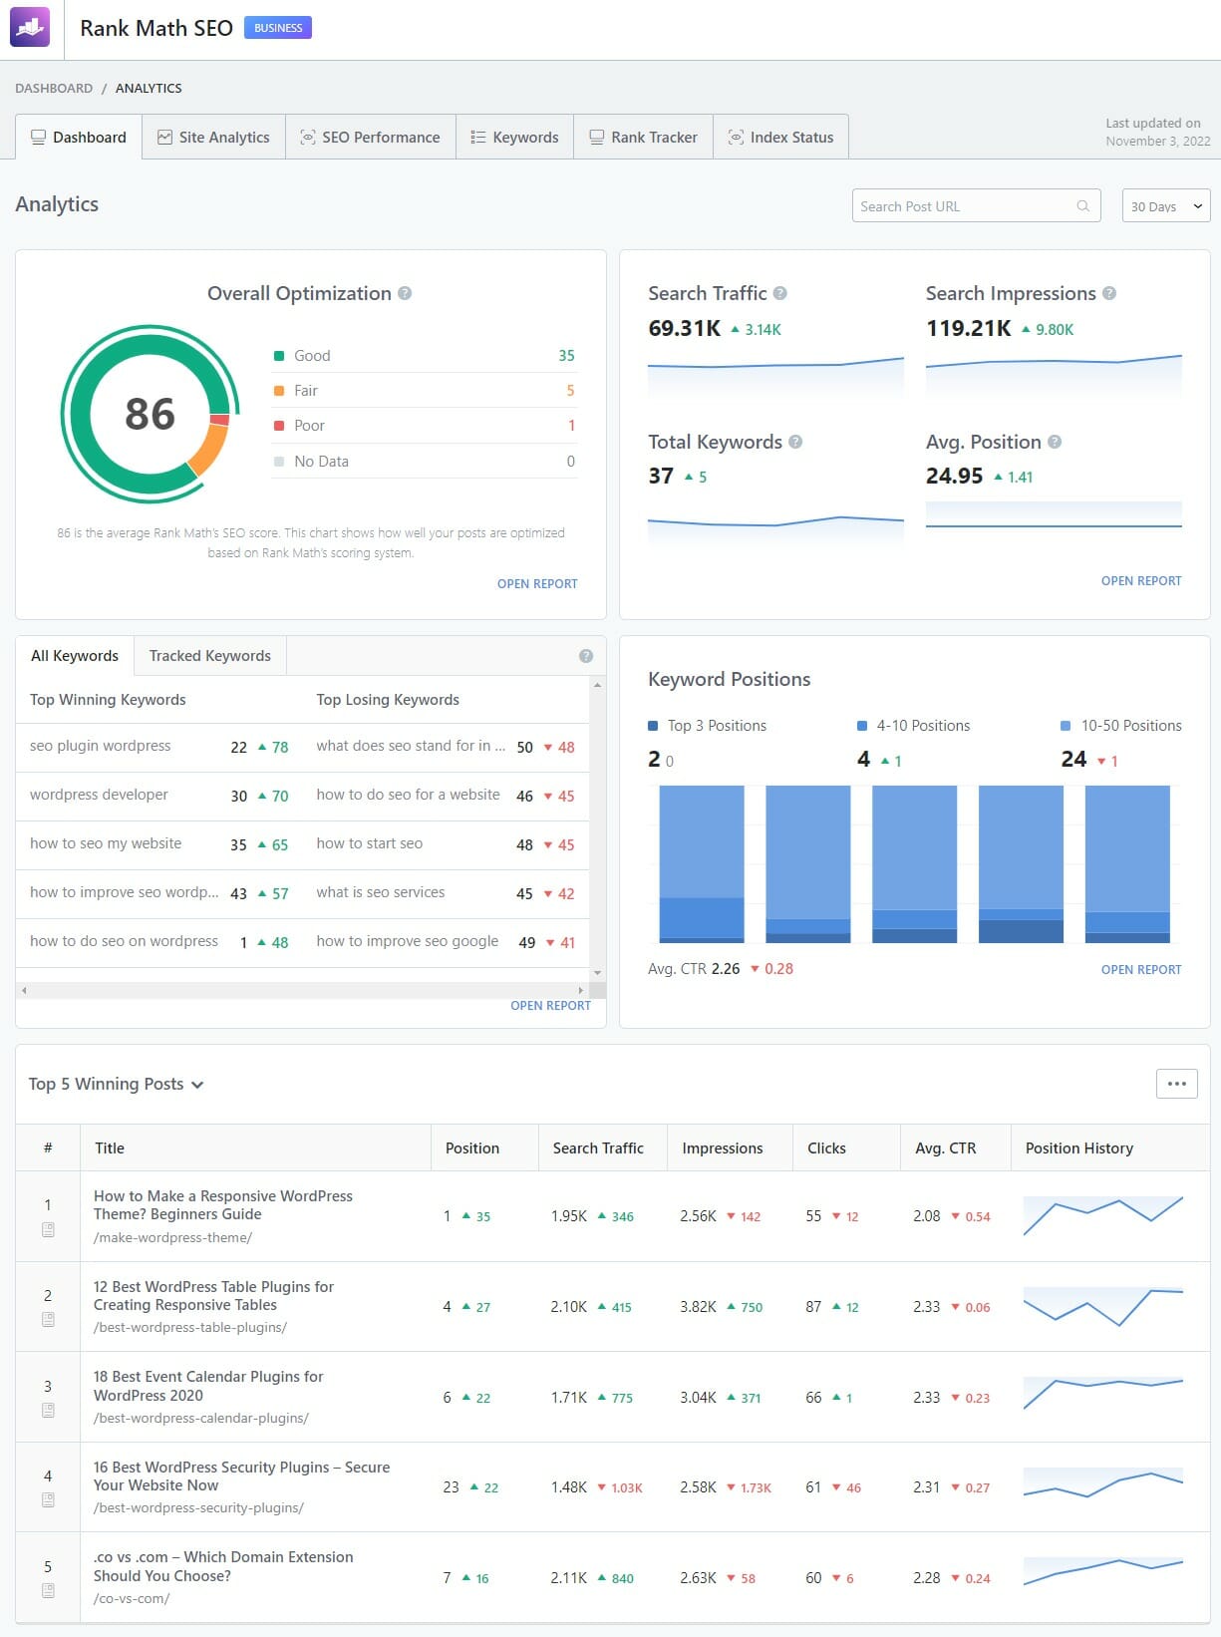
Task: Click the 10-50 Positions legend swatch
Action: (1066, 726)
